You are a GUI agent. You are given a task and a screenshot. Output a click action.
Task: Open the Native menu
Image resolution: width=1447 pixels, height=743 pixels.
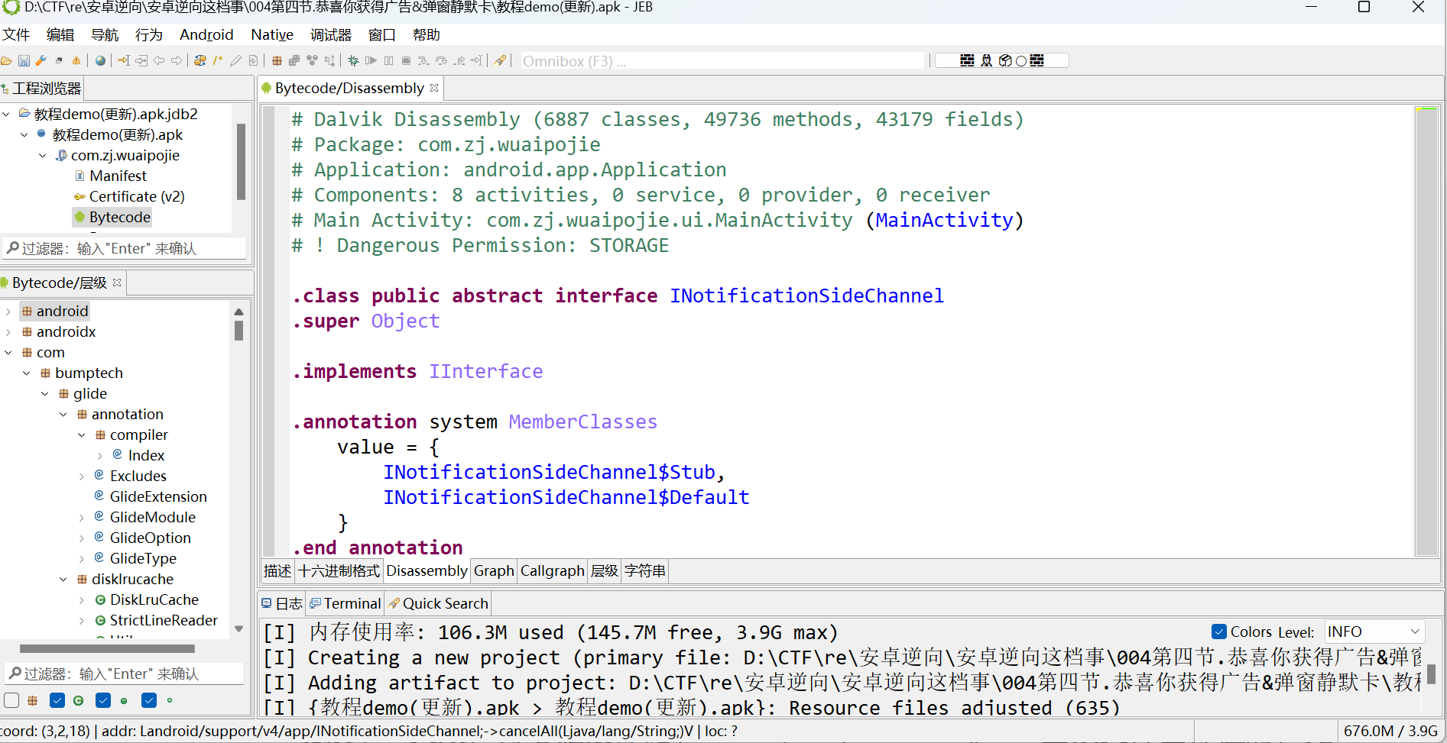pyautogui.click(x=272, y=34)
